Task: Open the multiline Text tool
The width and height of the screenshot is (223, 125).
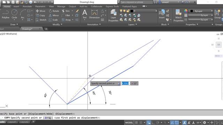Action: [85, 14]
